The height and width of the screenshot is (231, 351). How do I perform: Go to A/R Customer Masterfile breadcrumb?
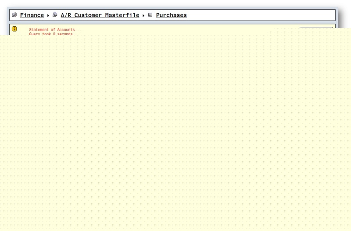[100, 15]
